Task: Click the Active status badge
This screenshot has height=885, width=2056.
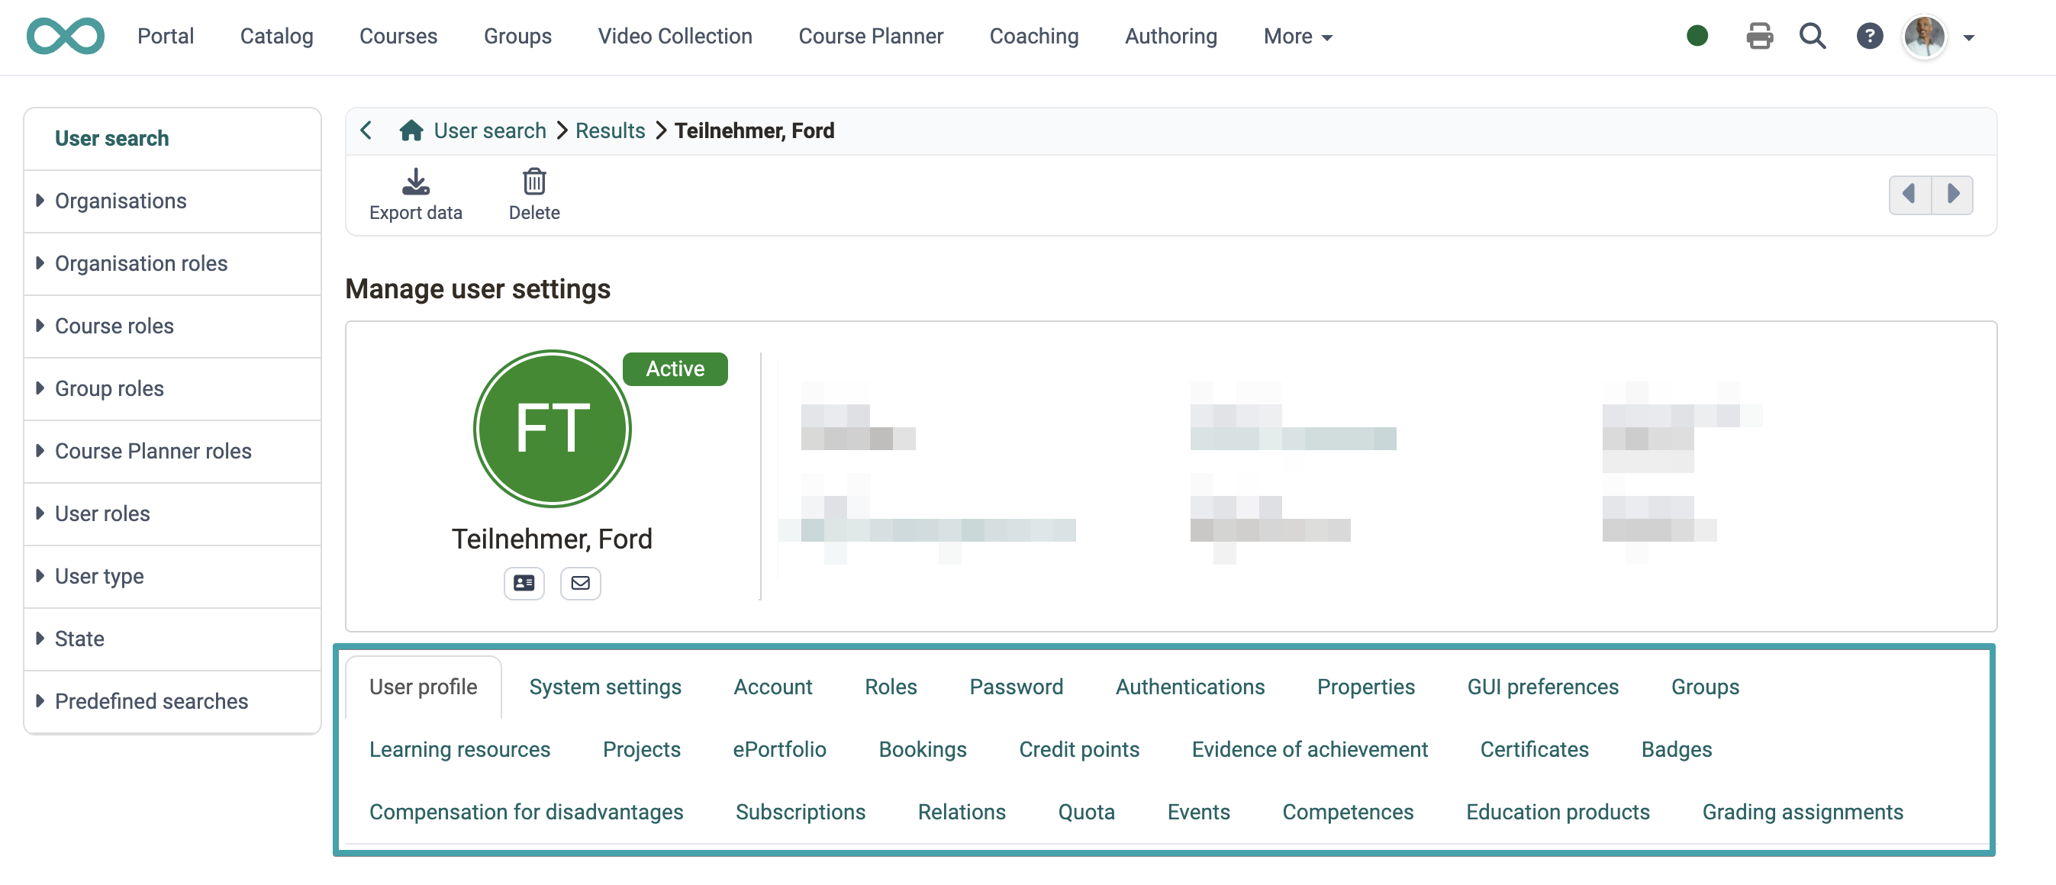Action: [x=675, y=368]
